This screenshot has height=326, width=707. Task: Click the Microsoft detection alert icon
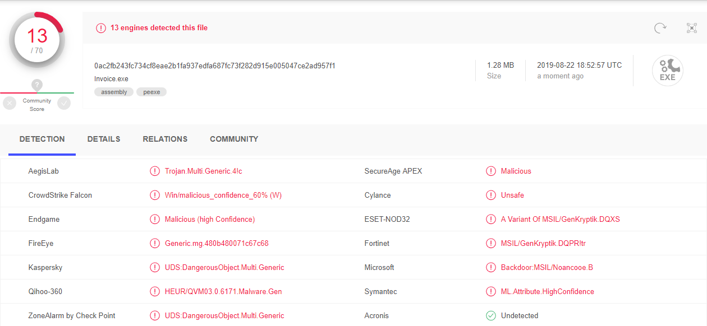[x=491, y=268]
